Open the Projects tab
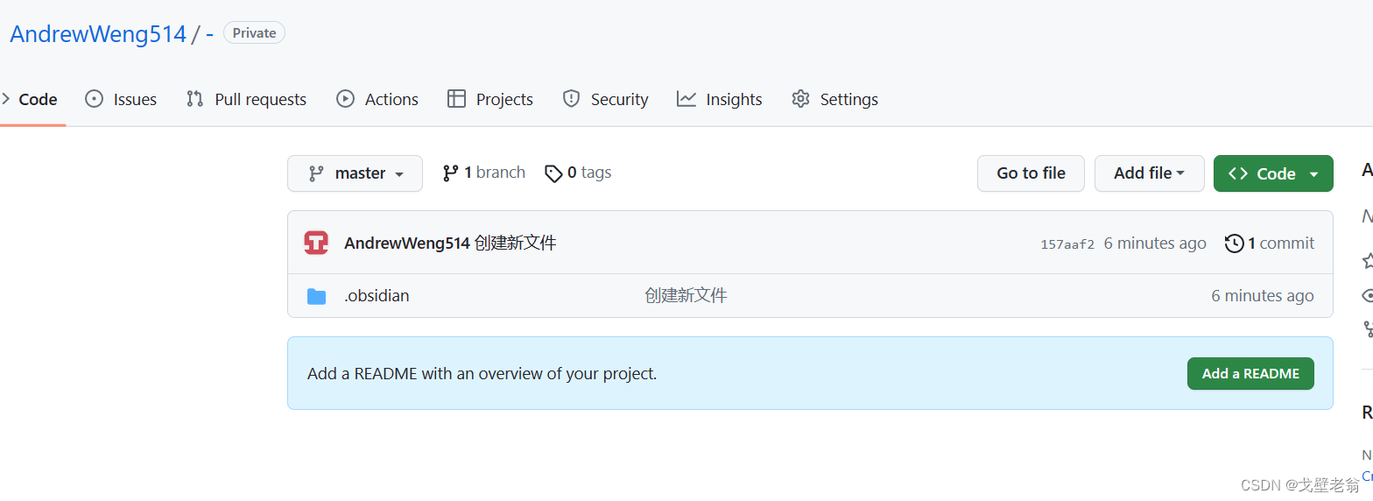The height and width of the screenshot is (501, 1373). click(x=490, y=99)
